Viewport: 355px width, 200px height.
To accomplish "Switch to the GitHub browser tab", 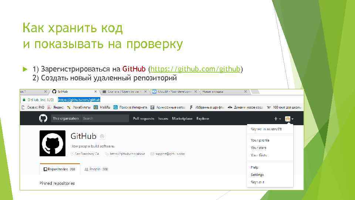I will (x=73, y=91).
